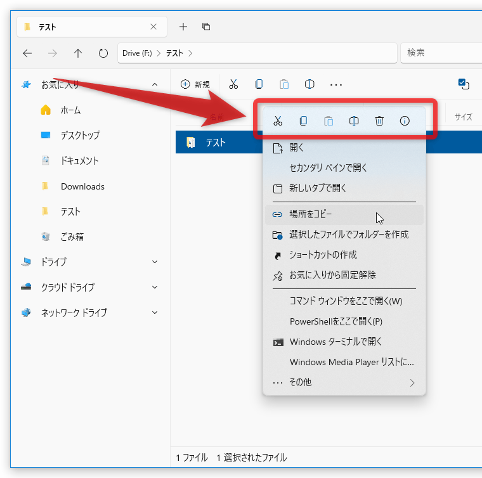Click the Paste icon in the context menu
This screenshot has height=478, width=482.
(329, 121)
